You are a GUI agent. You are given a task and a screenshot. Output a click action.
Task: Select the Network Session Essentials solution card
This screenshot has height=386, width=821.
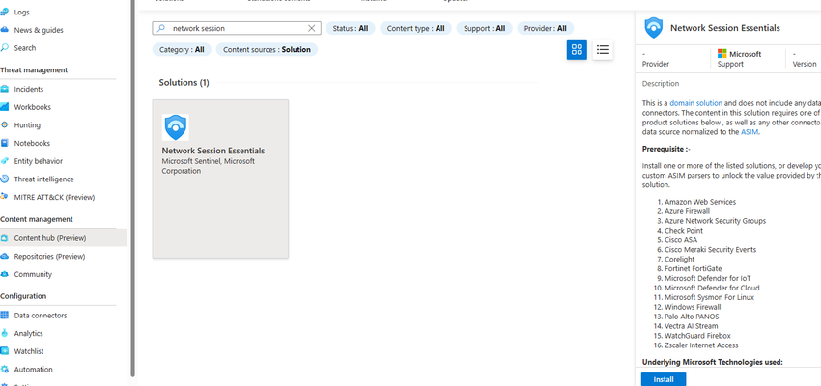(220, 179)
